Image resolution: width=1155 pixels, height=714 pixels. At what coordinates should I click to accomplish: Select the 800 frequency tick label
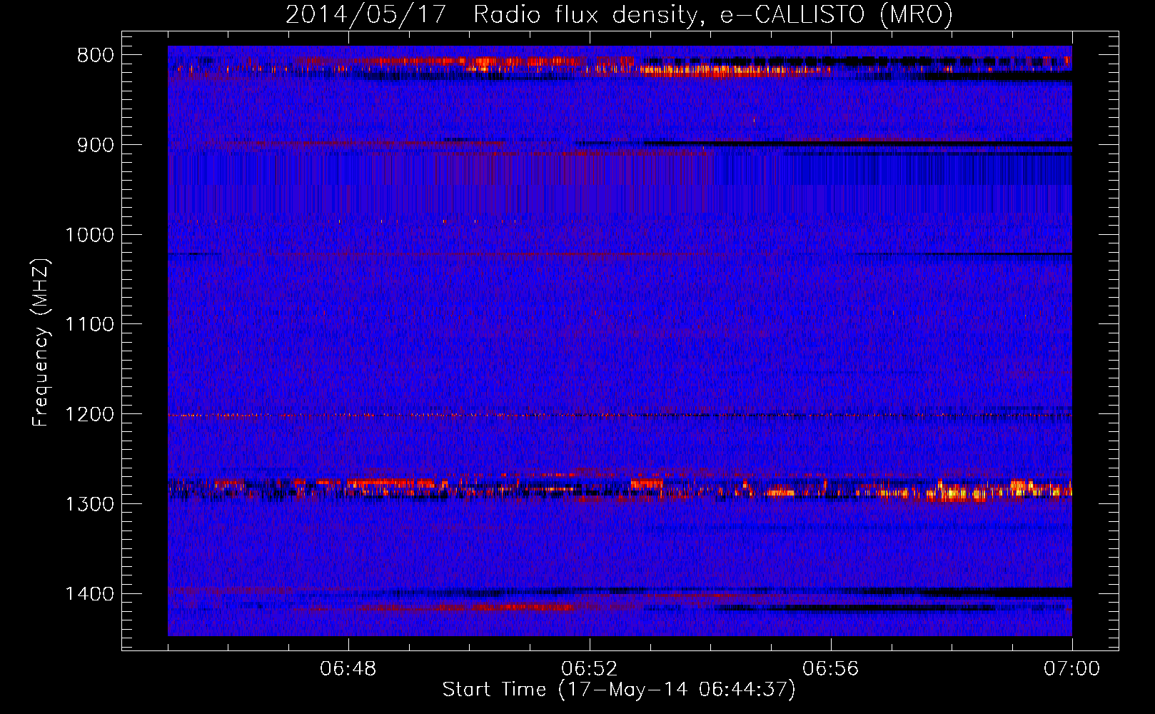pos(96,56)
